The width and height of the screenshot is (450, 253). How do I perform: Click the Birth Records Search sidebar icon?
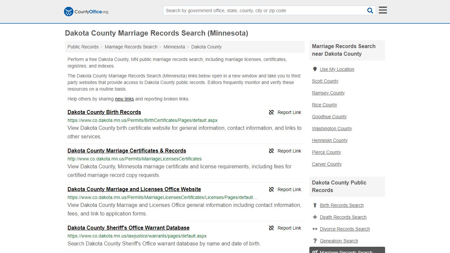[x=315, y=205]
